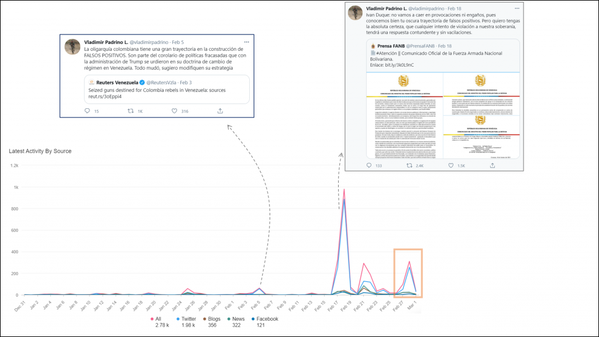The height and width of the screenshot is (337, 599).
Task: Click @ReutersVzla handle
Action: [x=161, y=82]
